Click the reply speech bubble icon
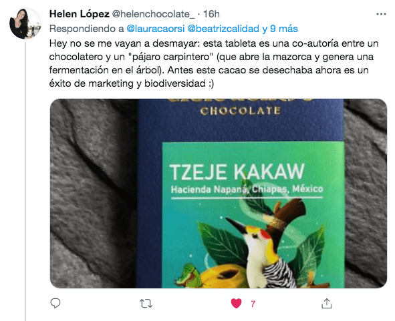This screenshot has width=395, height=321. [55, 304]
